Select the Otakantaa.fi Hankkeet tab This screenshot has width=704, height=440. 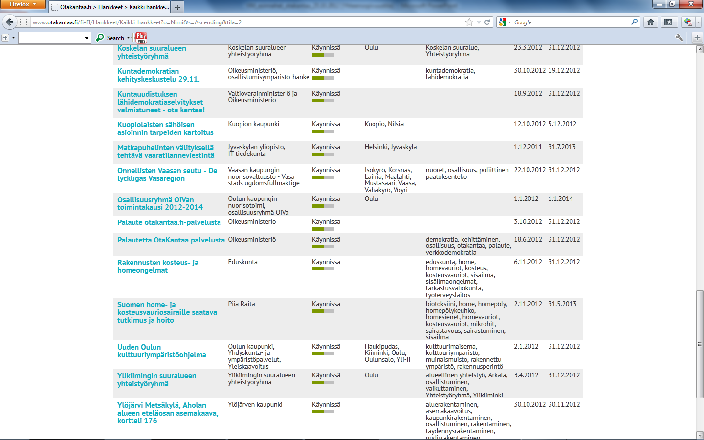pyautogui.click(x=110, y=7)
